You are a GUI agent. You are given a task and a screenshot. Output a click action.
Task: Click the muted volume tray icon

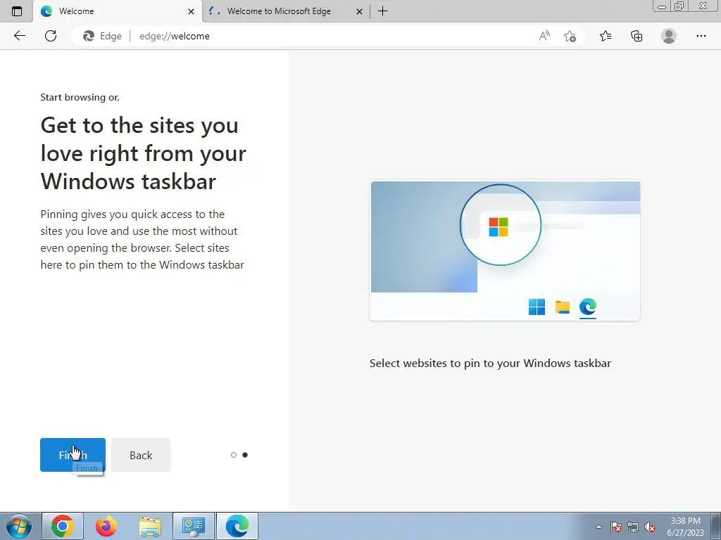[650, 527]
